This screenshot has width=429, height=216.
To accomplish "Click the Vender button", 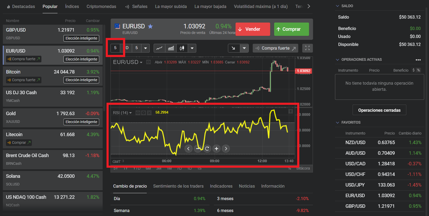I will pyautogui.click(x=253, y=29).
